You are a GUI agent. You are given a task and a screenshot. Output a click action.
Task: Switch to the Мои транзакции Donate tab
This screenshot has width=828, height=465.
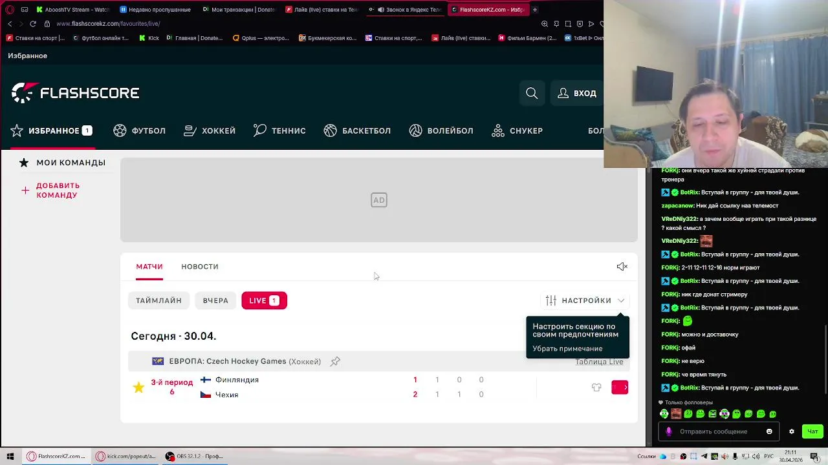239,10
